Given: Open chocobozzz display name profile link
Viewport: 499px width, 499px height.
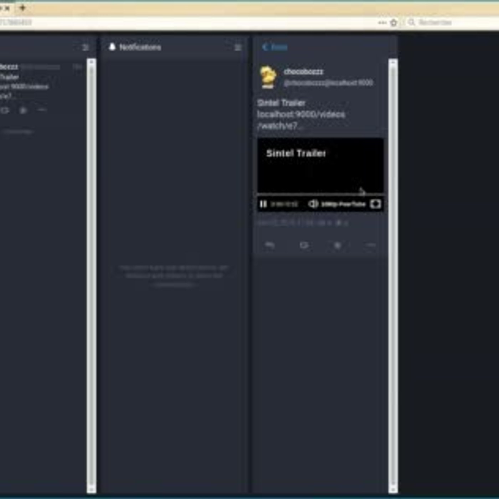Looking at the screenshot, I should click(x=303, y=72).
